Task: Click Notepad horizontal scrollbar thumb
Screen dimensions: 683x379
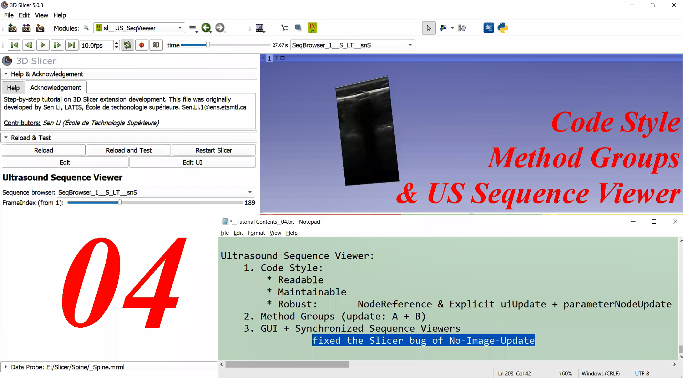Action: coord(287,364)
